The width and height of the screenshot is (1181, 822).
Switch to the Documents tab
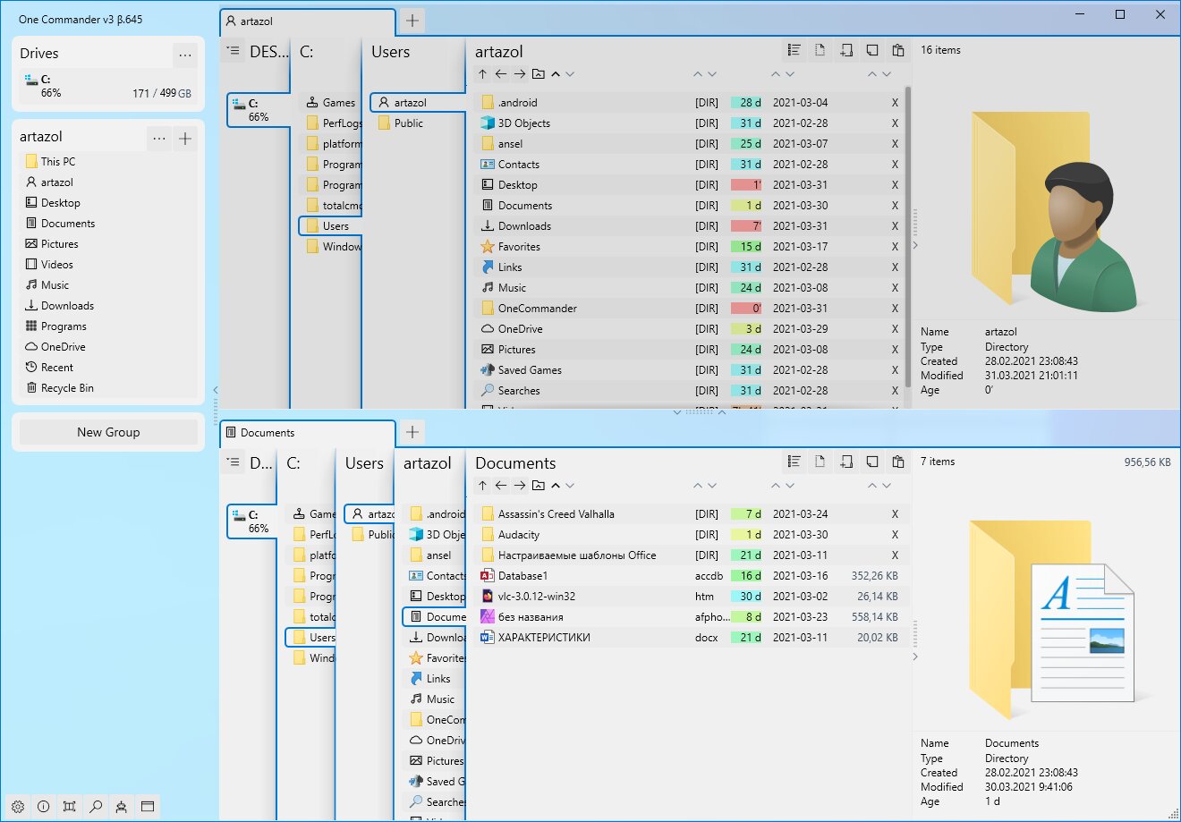click(307, 433)
